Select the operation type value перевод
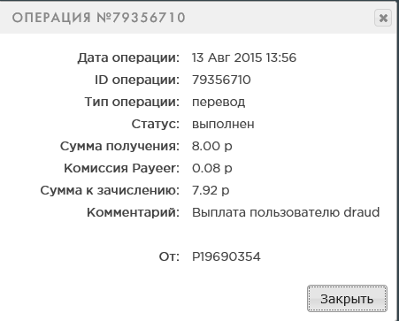The width and height of the screenshot is (399, 321). 219,102
